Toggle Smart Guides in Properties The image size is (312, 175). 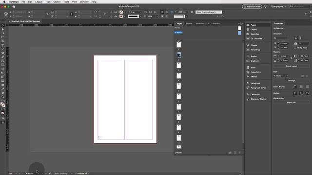(307, 93)
